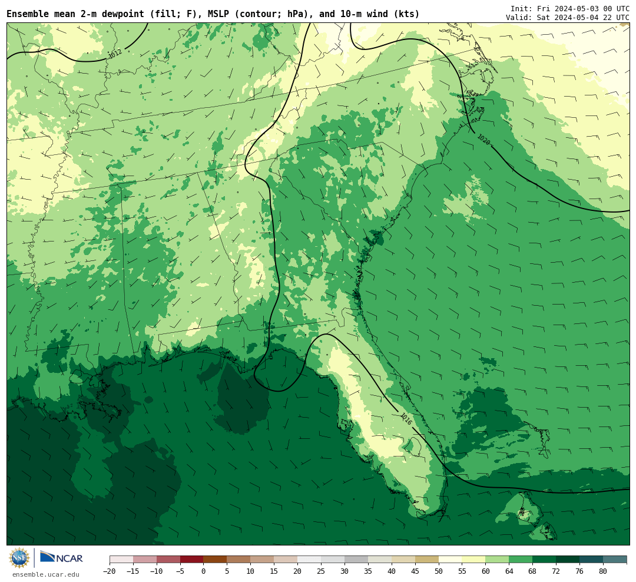Click the 1020 contour label

(483, 140)
